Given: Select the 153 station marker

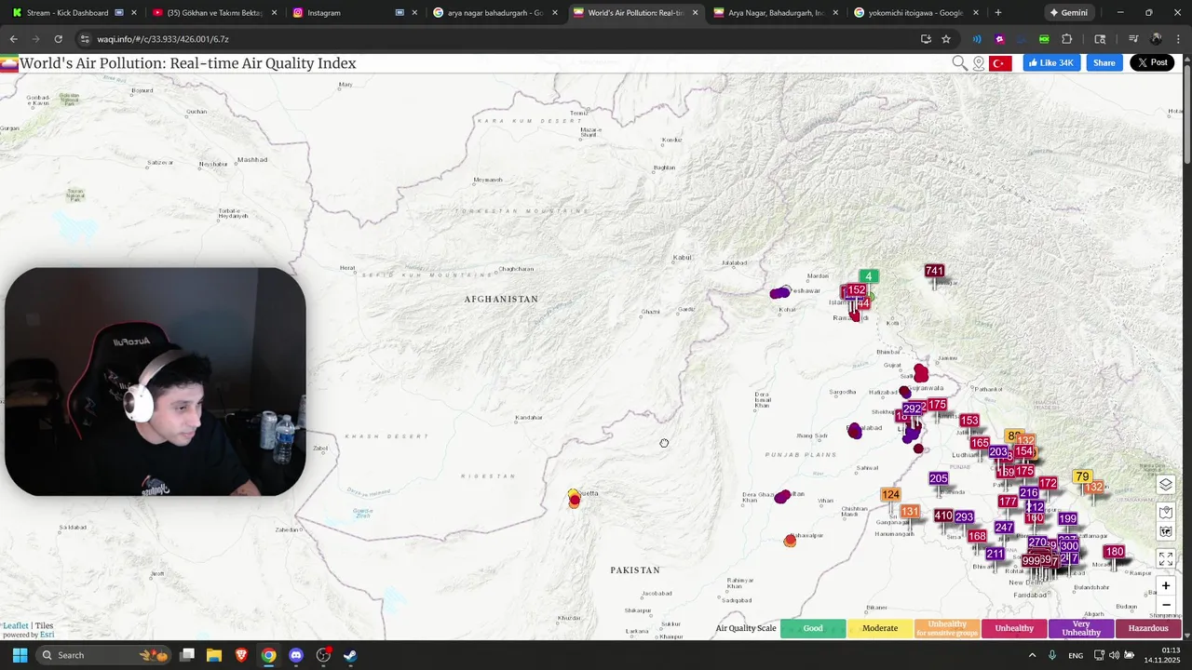Looking at the screenshot, I should (x=968, y=421).
